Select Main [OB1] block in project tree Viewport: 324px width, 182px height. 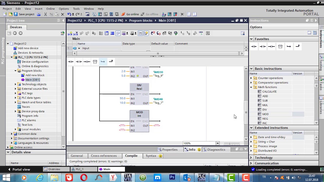(x=33, y=80)
